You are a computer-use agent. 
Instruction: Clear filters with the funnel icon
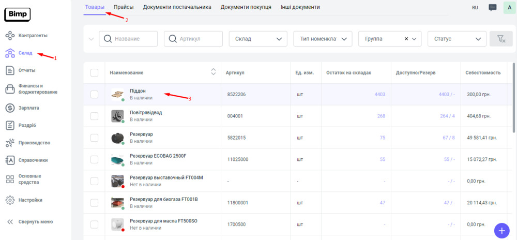(500, 39)
